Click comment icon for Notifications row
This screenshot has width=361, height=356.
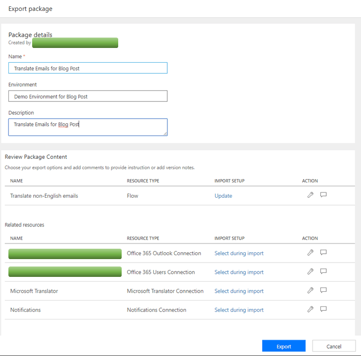click(323, 310)
